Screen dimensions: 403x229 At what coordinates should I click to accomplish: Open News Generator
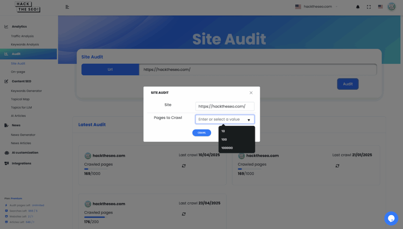tap(23, 135)
